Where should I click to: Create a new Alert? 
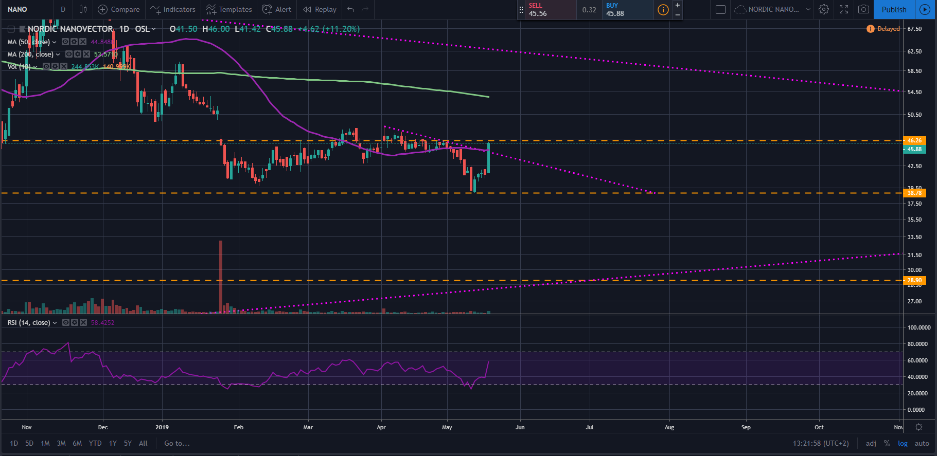coord(277,9)
